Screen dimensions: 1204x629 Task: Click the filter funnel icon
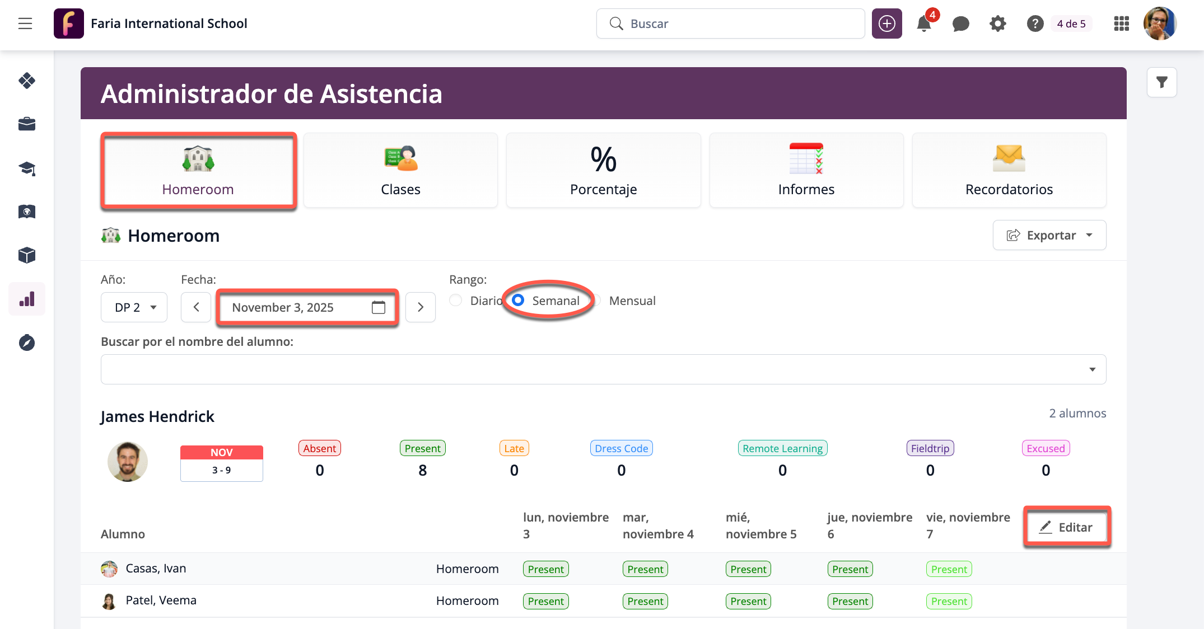pos(1161,82)
